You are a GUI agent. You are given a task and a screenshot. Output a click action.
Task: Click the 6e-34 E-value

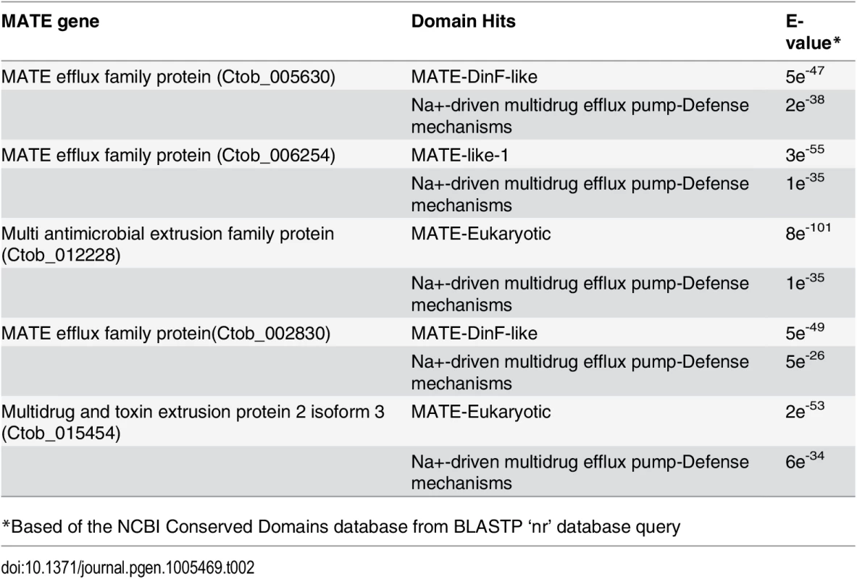[805, 460]
